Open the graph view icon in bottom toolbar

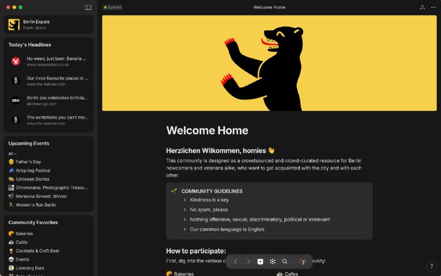coord(272,262)
